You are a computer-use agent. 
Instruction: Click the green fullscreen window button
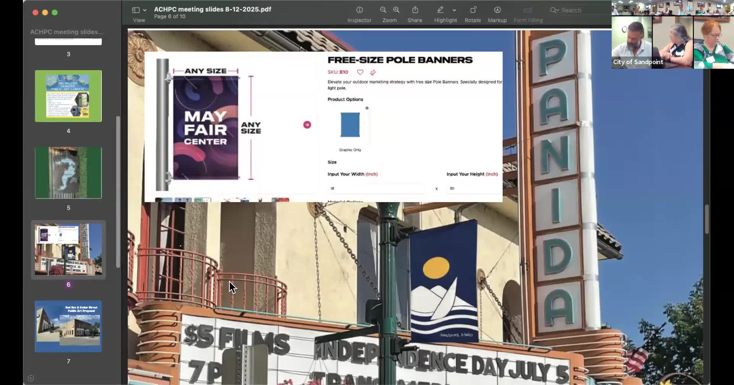(55, 13)
